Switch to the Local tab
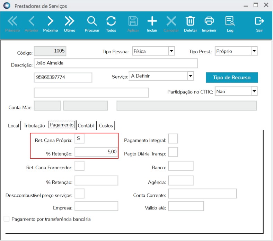Image resolution: width=273 pixels, height=241 pixels. click(x=14, y=125)
